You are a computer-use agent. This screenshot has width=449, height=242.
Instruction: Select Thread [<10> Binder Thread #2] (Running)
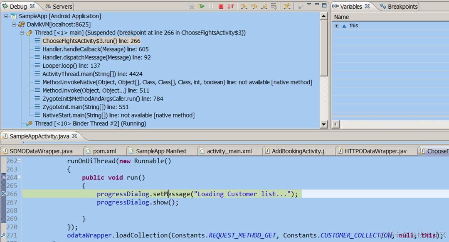[91, 124]
